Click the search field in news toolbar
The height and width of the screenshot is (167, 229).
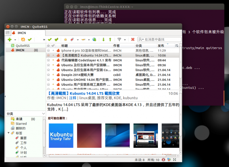(x=159, y=40)
